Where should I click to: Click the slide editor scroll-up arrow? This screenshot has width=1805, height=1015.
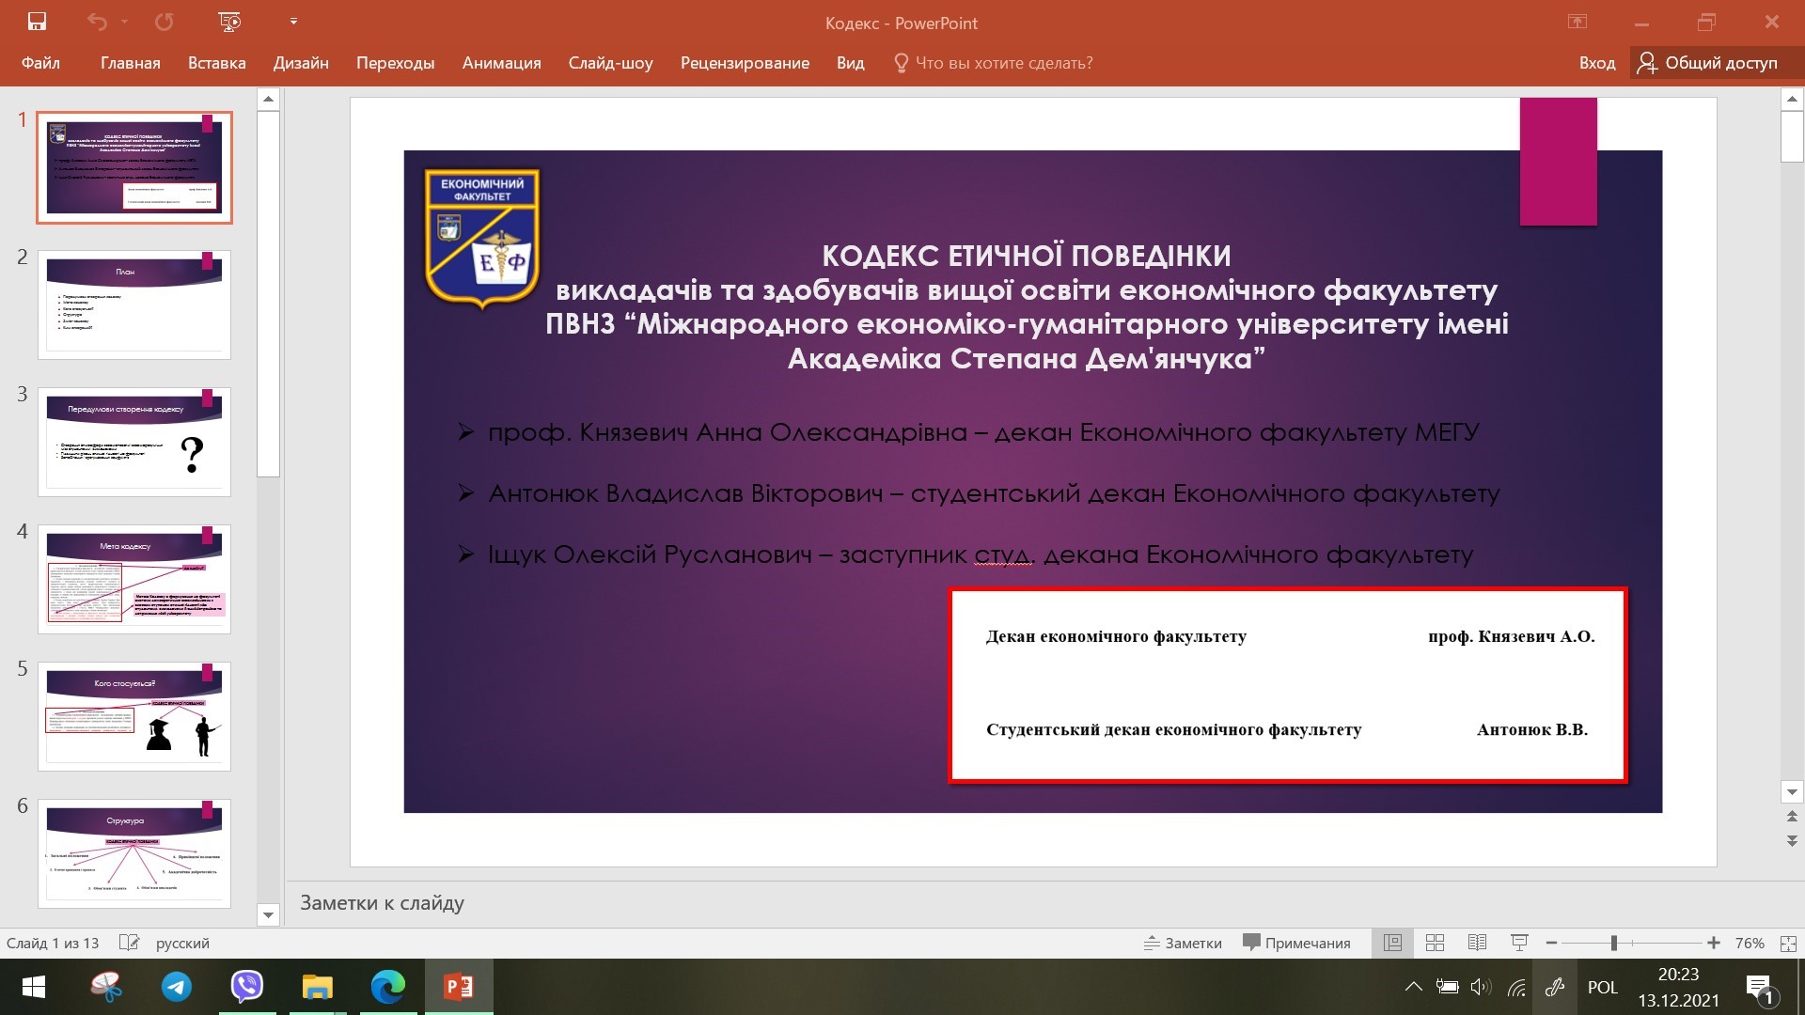pos(1792,99)
